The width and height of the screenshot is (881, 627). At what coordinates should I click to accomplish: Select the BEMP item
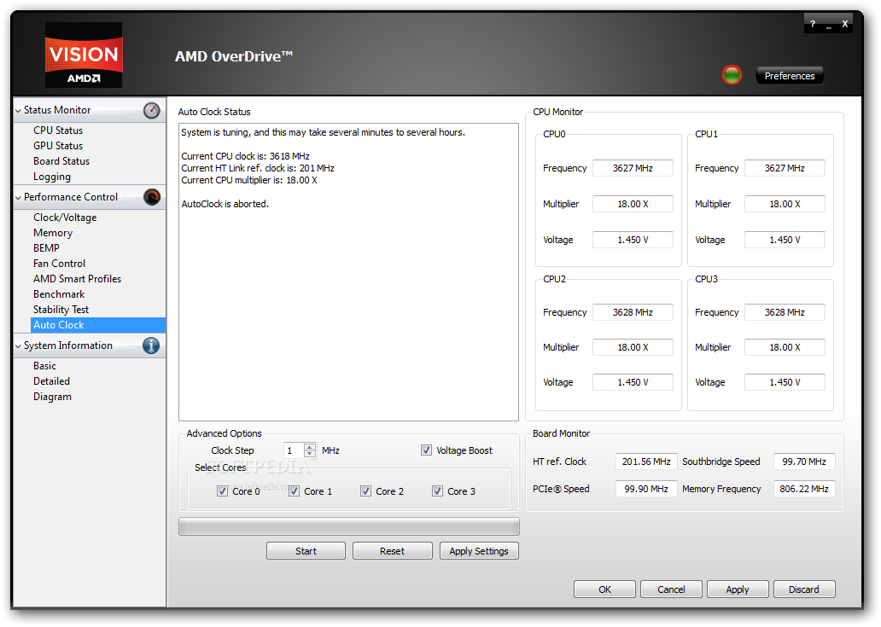pyautogui.click(x=46, y=248)
